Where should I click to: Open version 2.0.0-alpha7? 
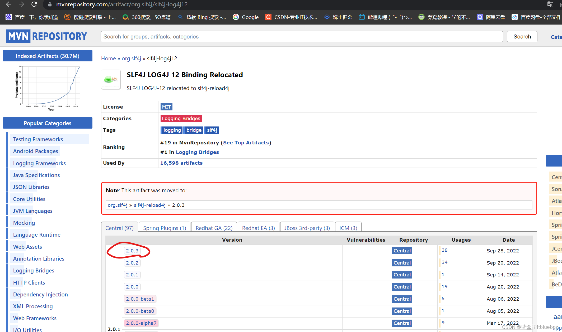[141, 323]
